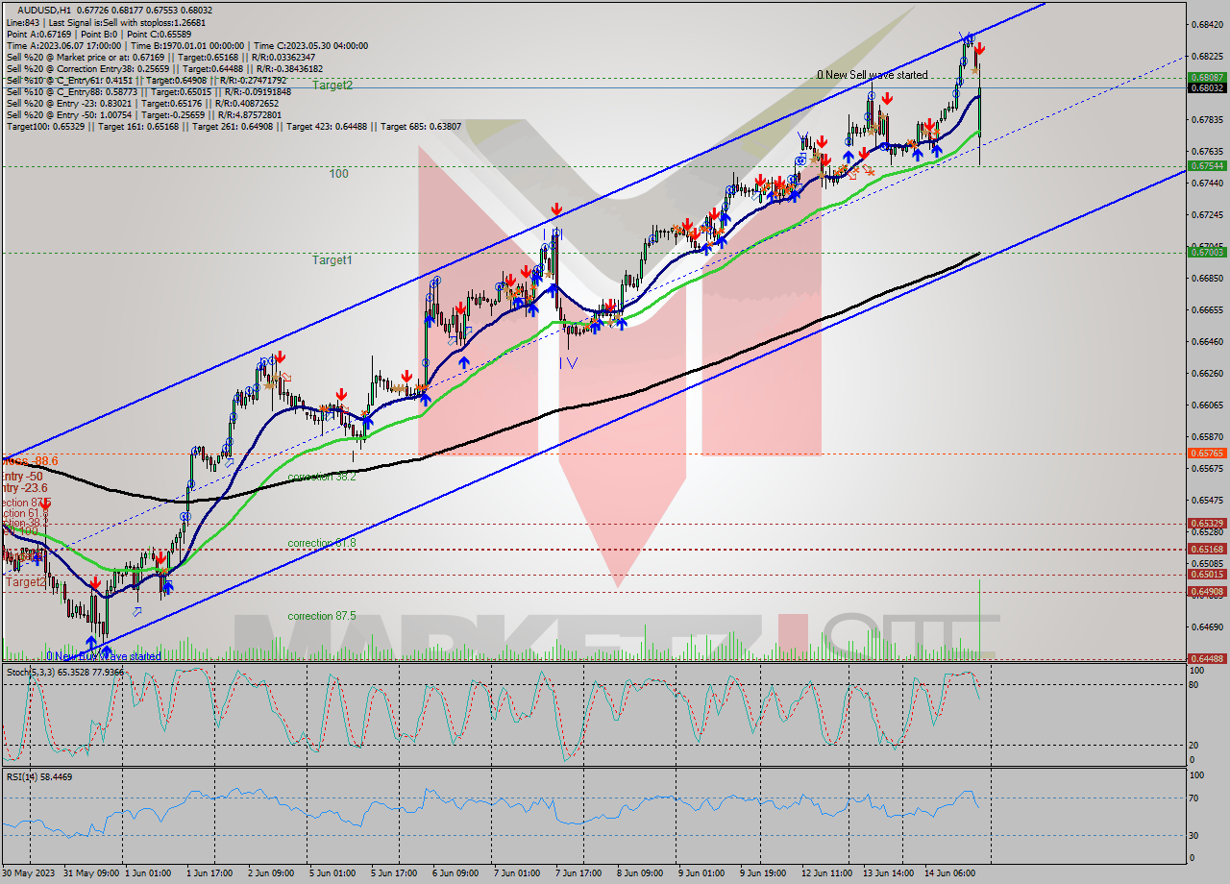The image size is (1230, 884).
Task: Click the 0.66260 price axis value
Action: tap(1206, 374)
